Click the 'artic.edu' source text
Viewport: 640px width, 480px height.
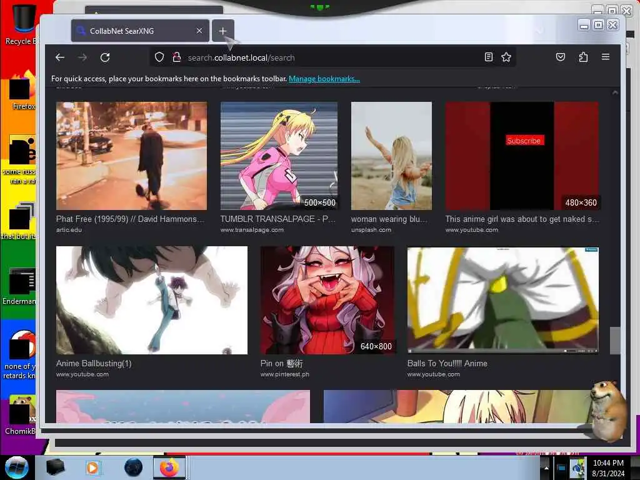(x=69, y=230)
